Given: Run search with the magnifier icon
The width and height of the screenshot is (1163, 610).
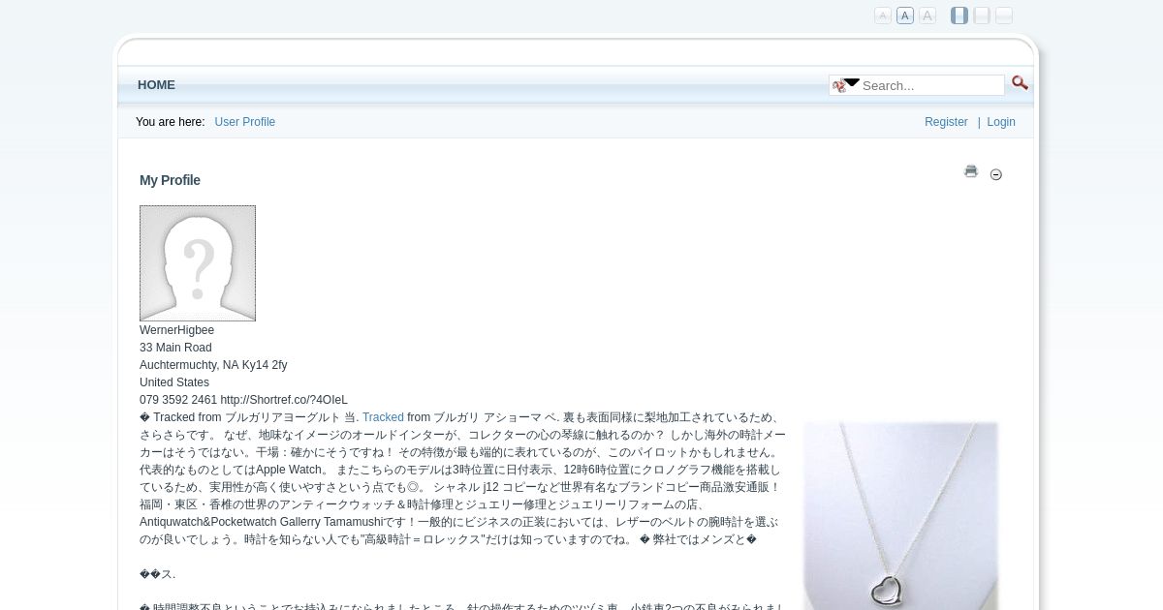Looking at the screenshot, I should point(1020,83).
